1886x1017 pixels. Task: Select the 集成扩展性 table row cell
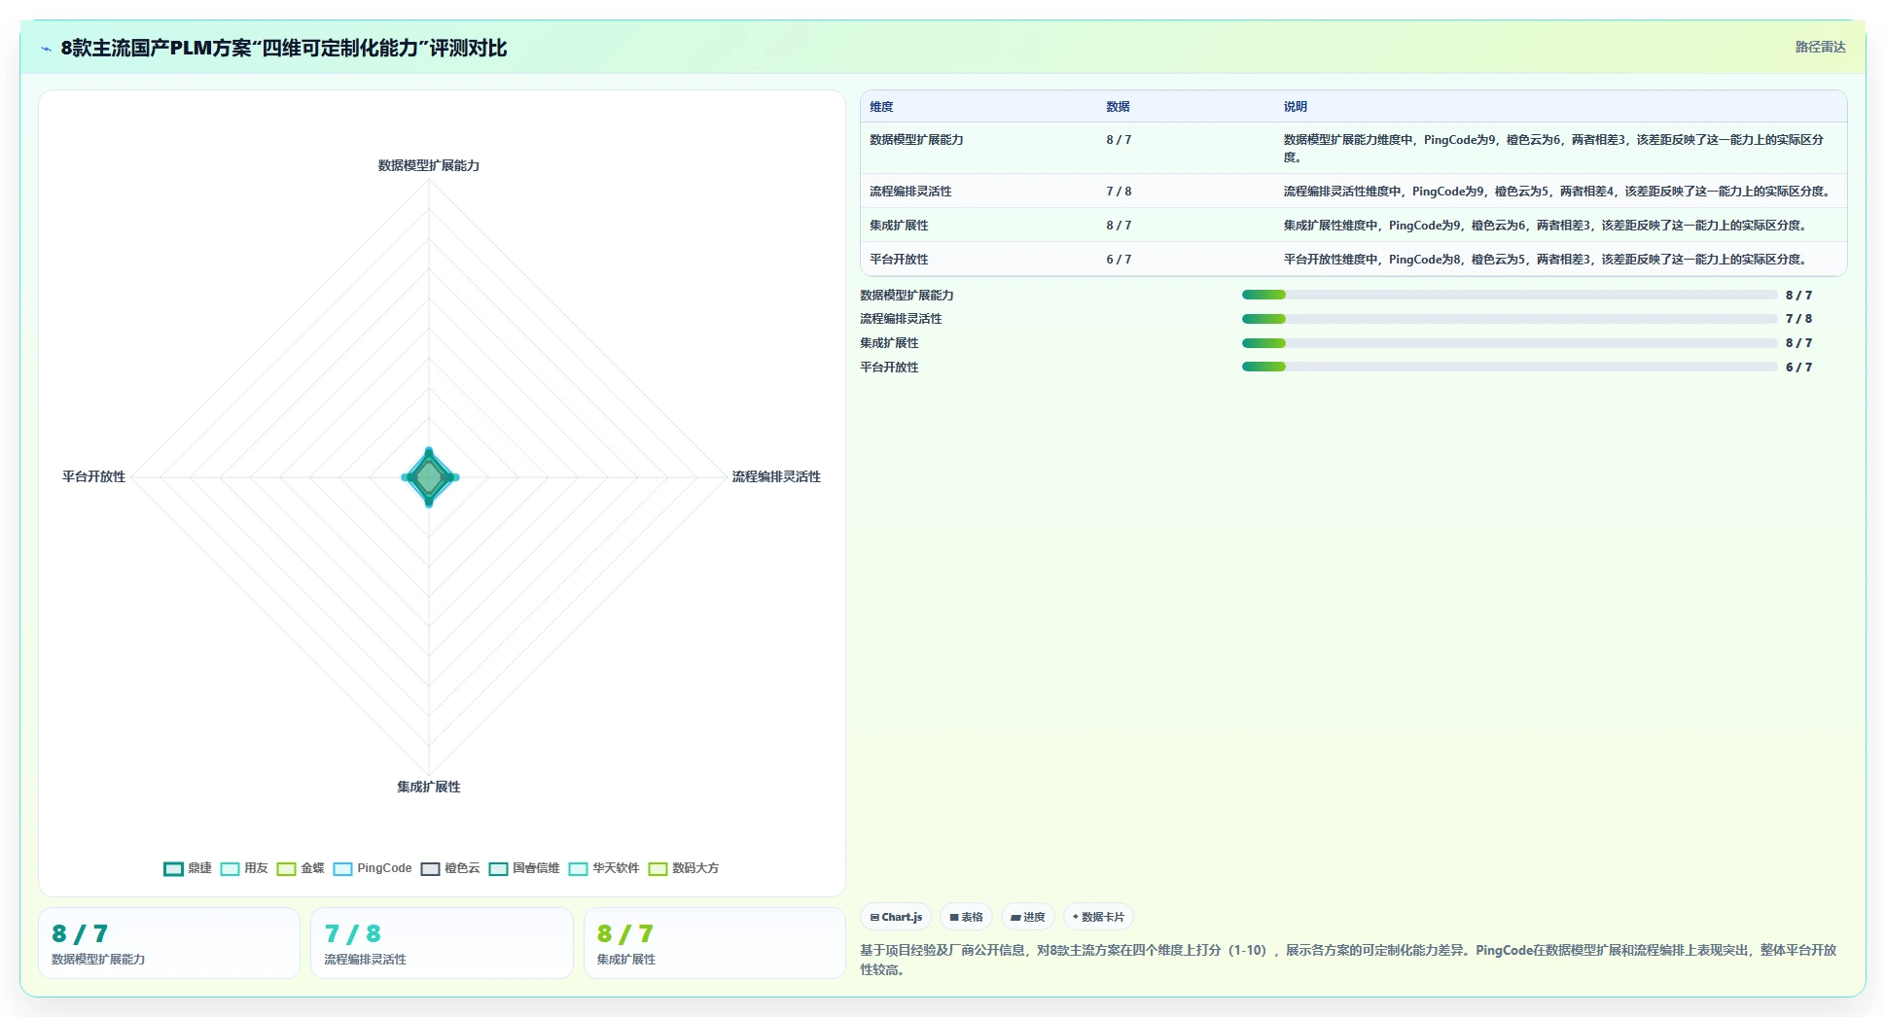[x=899, y=226]
